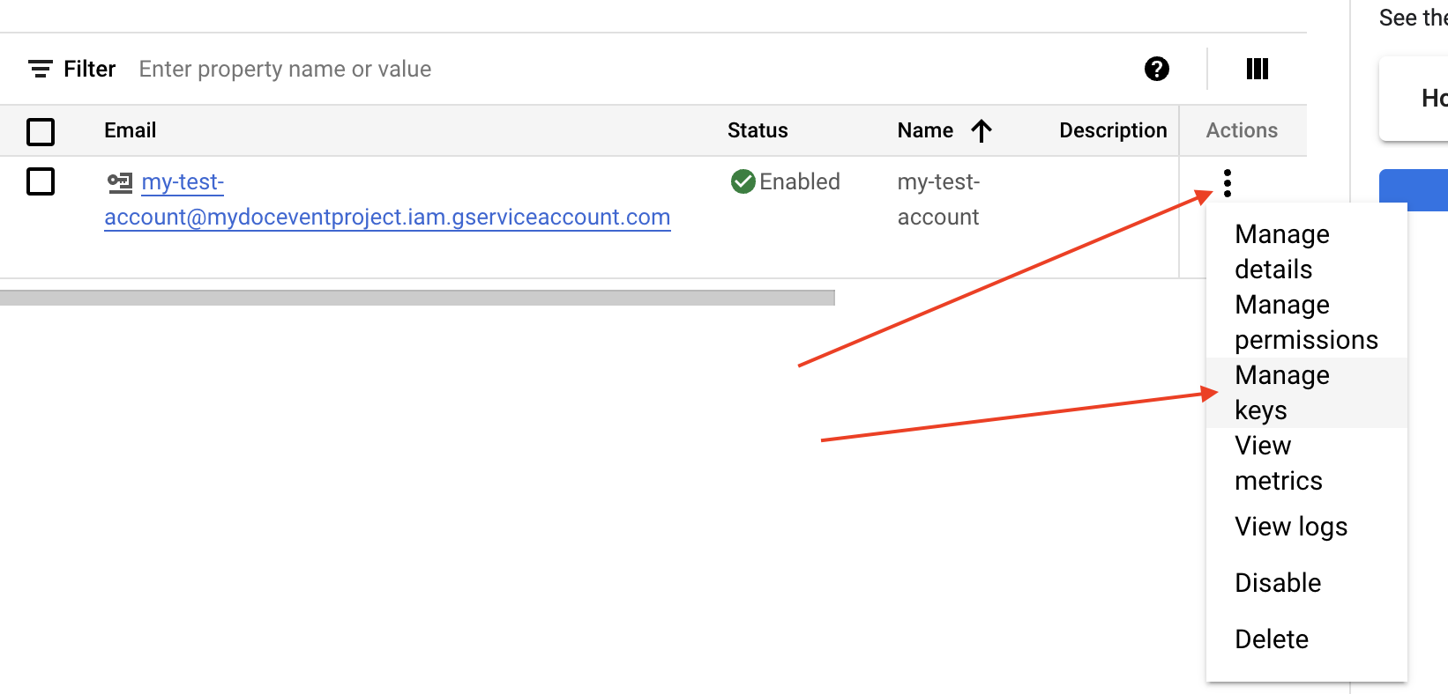Click the green Enabled status checkmark

(743, 181)
